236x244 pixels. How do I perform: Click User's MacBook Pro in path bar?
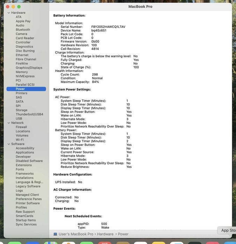click(x=76, y=234)
